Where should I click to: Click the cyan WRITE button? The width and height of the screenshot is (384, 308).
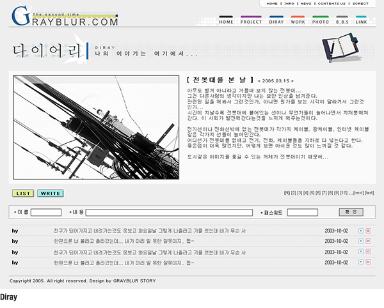pos(50,194)
